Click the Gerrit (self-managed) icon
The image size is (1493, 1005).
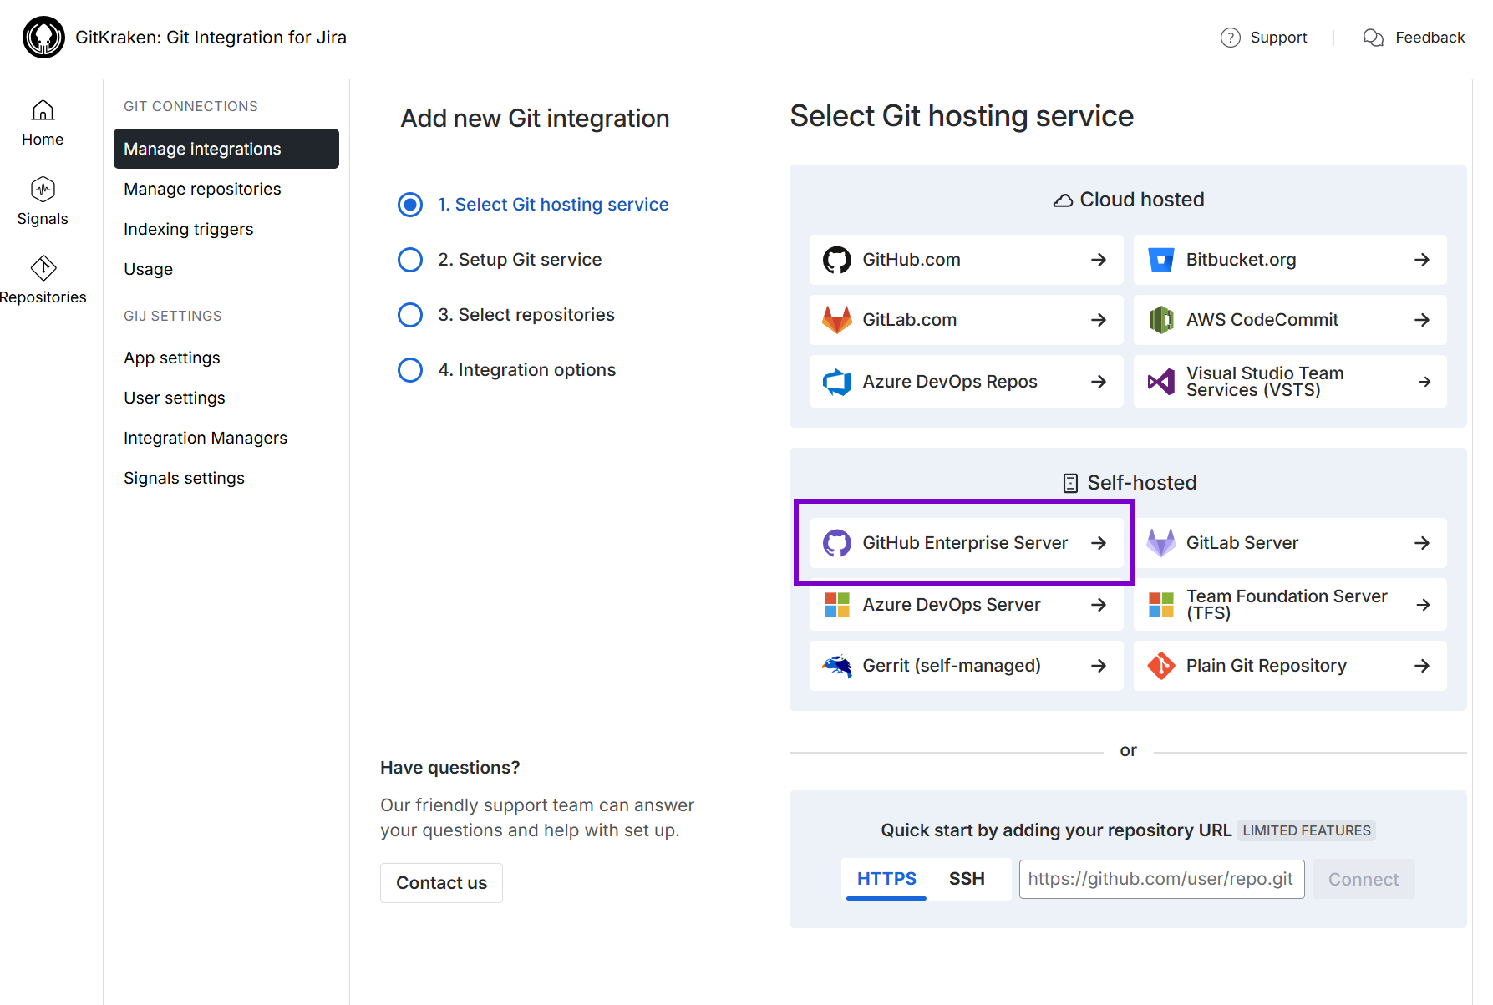(836, 666)
